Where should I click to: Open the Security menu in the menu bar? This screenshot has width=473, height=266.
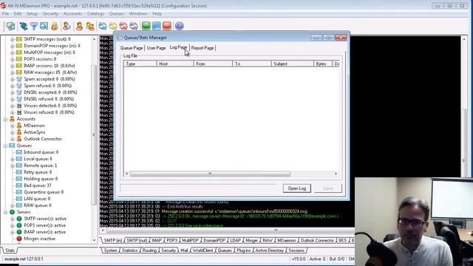pyautogui.click(x=50, y=14)
